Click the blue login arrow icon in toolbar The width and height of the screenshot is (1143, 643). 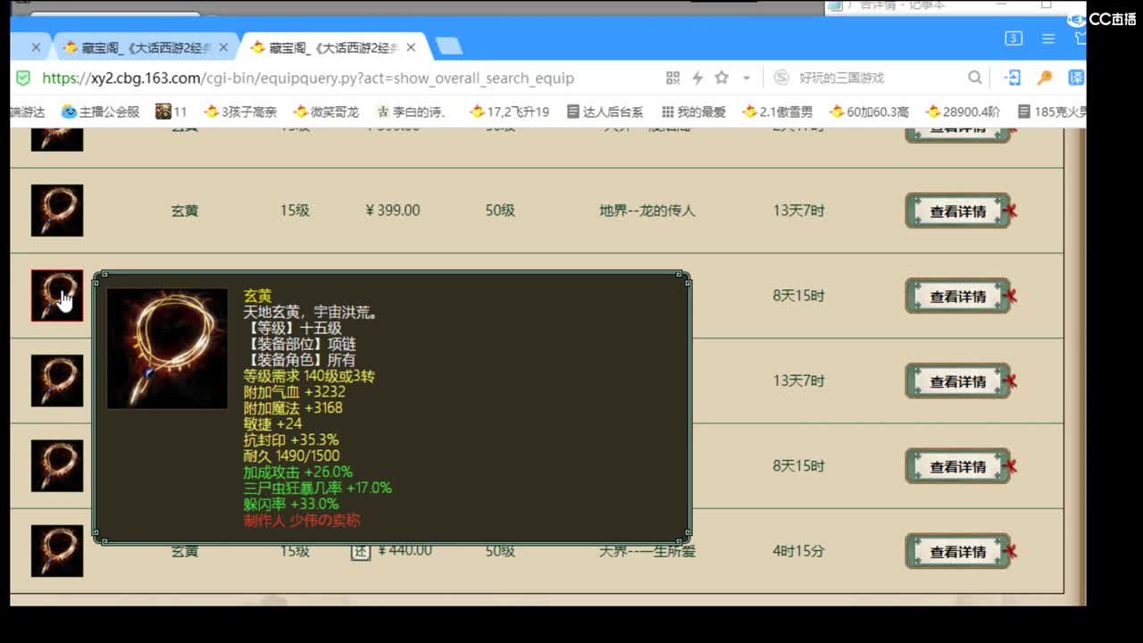click(1013, 78)
